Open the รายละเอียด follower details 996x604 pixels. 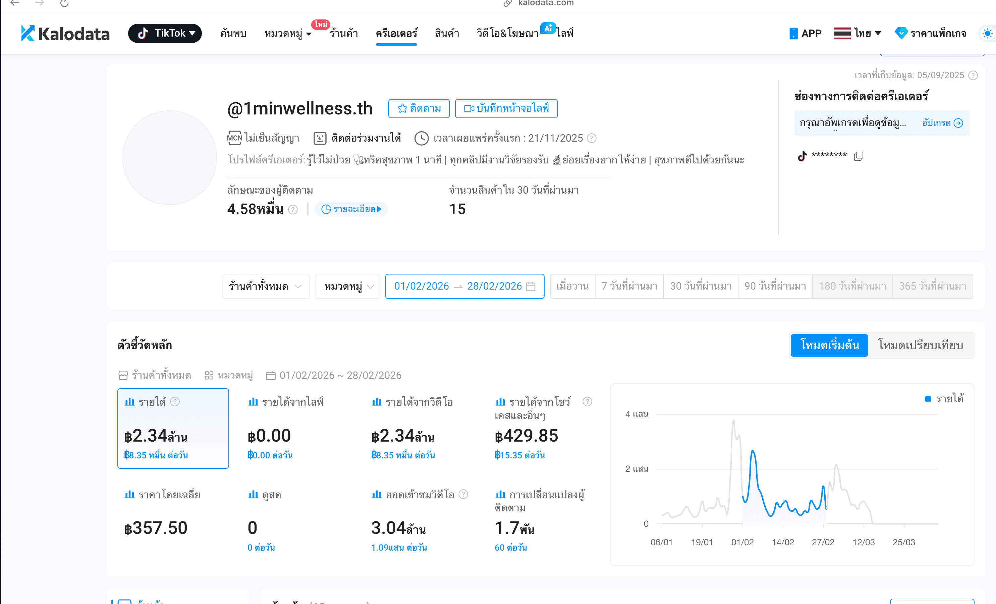(351, 209)
